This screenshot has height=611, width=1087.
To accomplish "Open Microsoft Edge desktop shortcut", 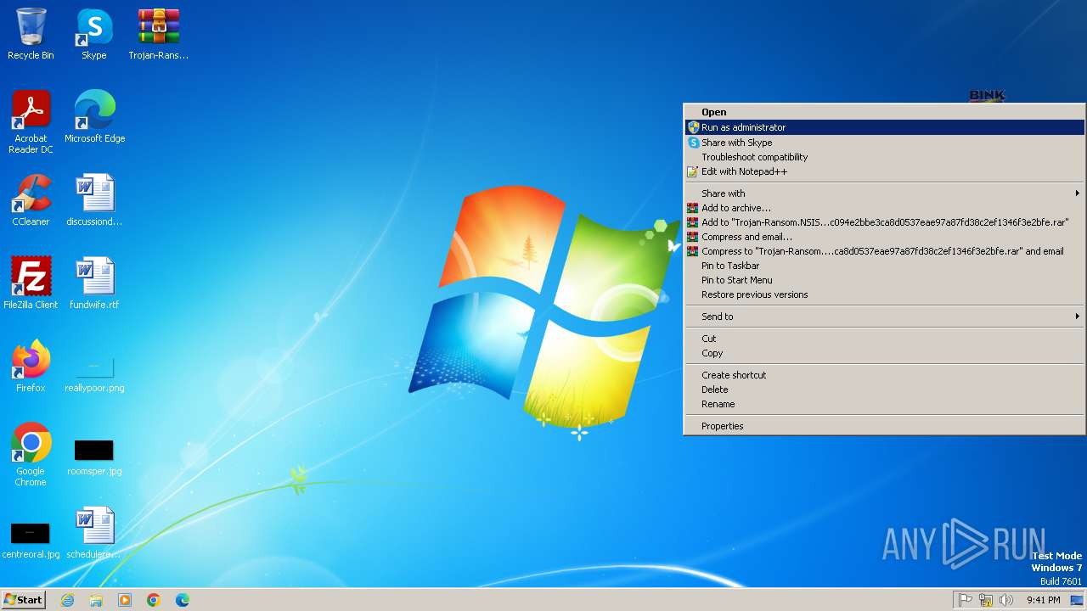I will coord(94,117).
